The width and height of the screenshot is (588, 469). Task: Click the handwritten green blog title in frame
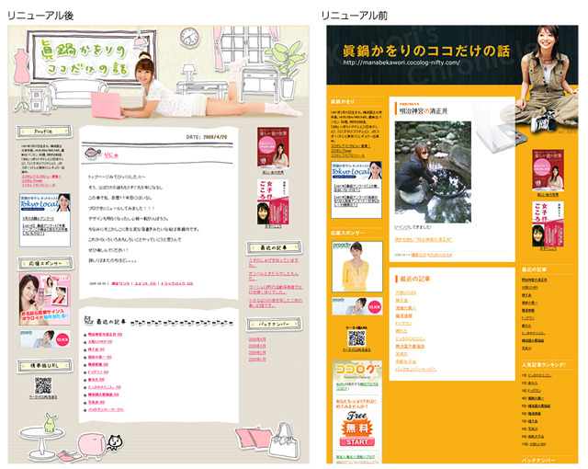point(85,57)
